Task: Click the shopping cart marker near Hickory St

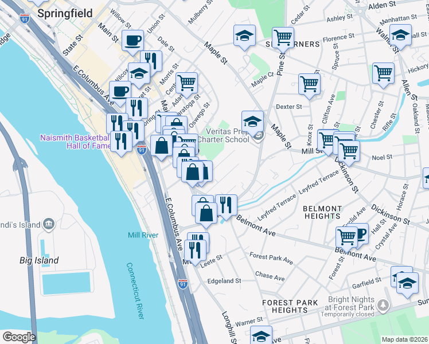Action: click(x=383, y=74)
